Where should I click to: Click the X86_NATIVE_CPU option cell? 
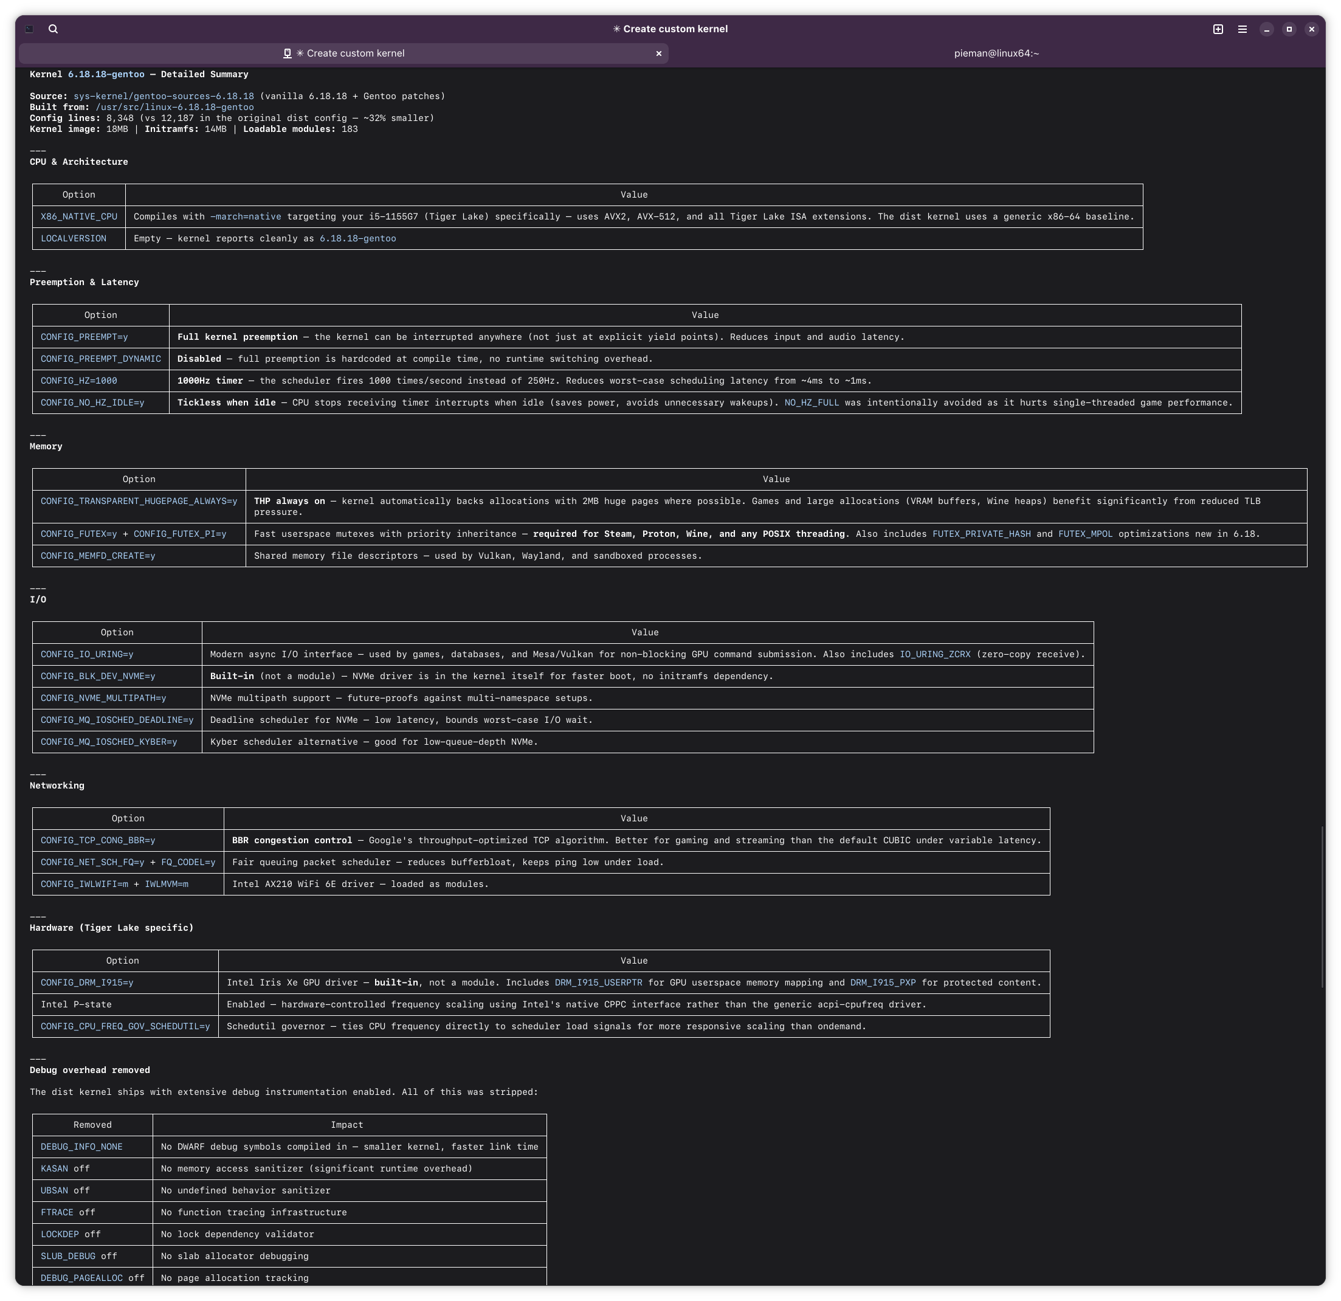click(78, 217)
